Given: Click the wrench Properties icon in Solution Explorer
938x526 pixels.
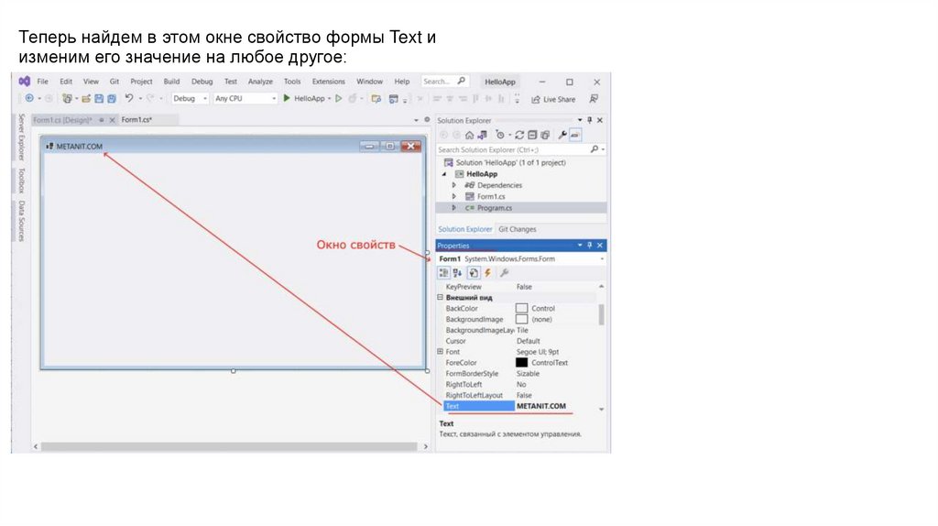Looking at the screenshot, I should tap(562, 136).
